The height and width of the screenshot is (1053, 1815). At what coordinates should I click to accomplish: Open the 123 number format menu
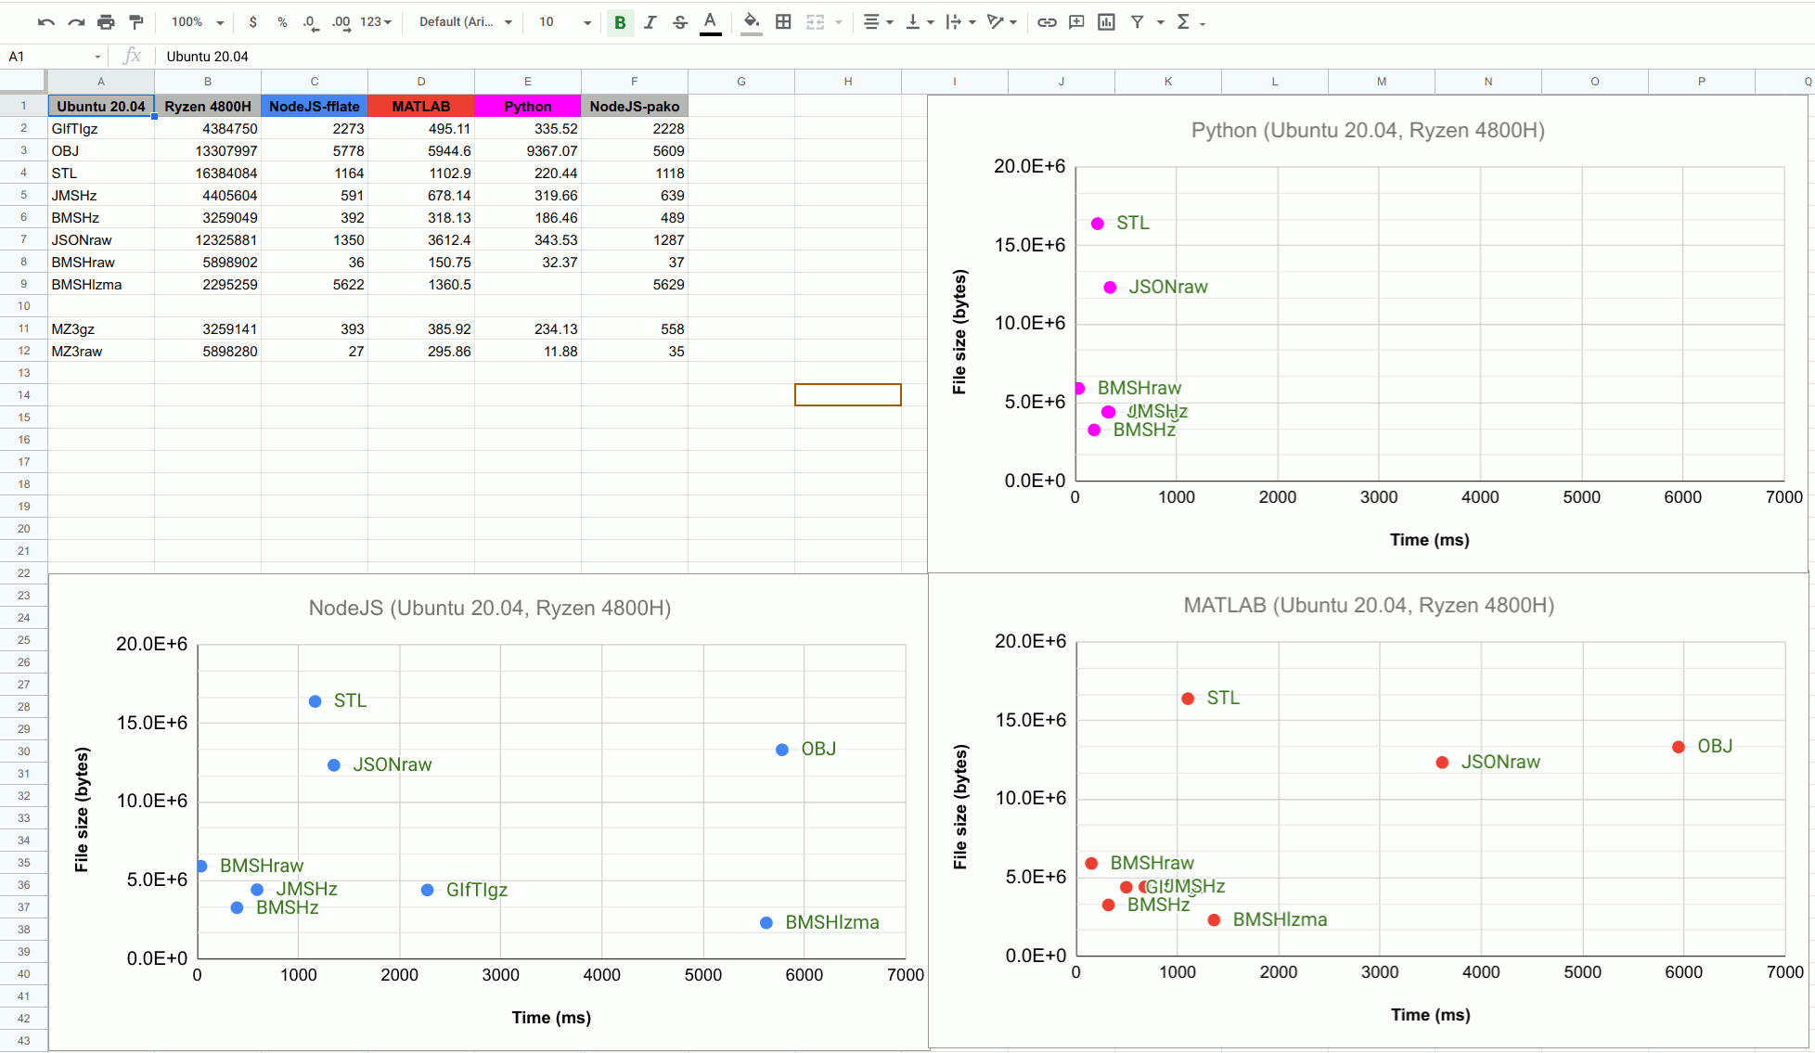376,22
